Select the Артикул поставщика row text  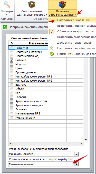29,105
